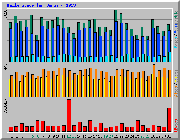Click the orange Sites bar for day 28
This screenshot has height=140, width=180.
(x=154, y=80)
